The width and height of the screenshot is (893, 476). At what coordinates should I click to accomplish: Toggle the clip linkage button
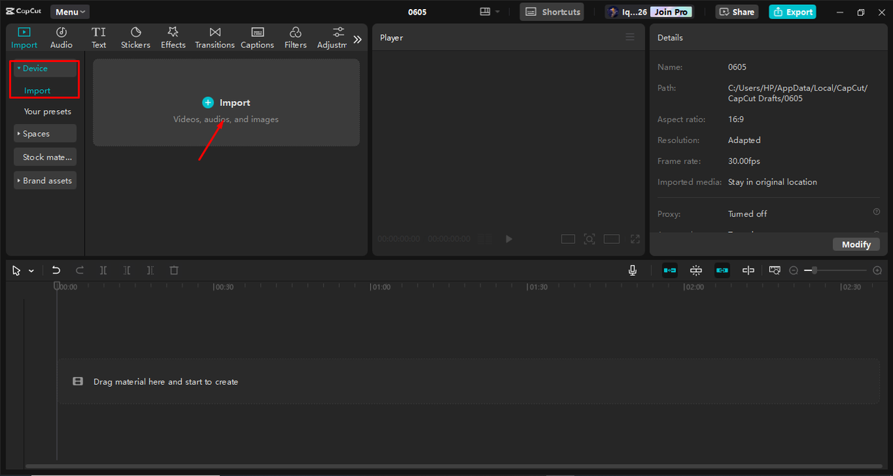(722, 270)
